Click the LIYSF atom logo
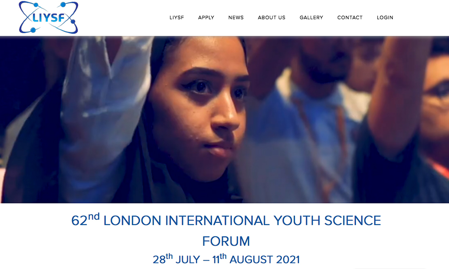Image resolution: width=449 pixels, height=269 pixels. pos(48,17)
